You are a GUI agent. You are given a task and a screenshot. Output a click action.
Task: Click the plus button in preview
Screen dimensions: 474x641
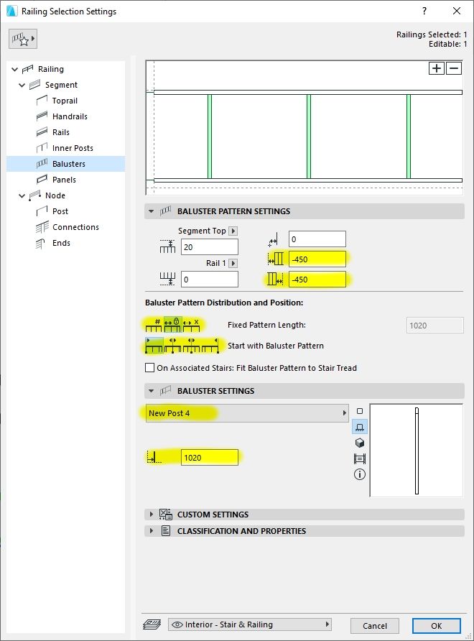click(x=437, y=68)
